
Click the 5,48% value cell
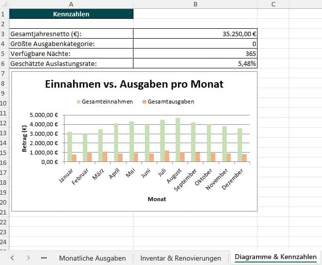195,63
